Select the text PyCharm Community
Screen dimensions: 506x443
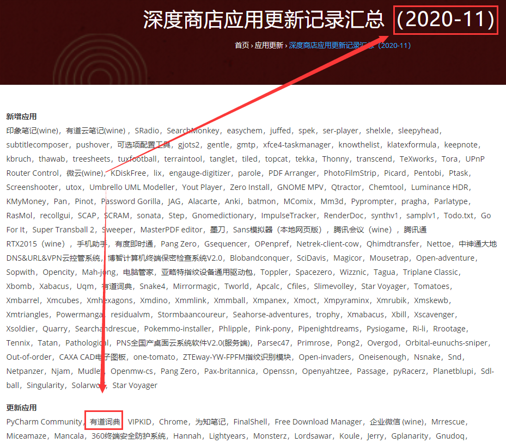(44, 422)
